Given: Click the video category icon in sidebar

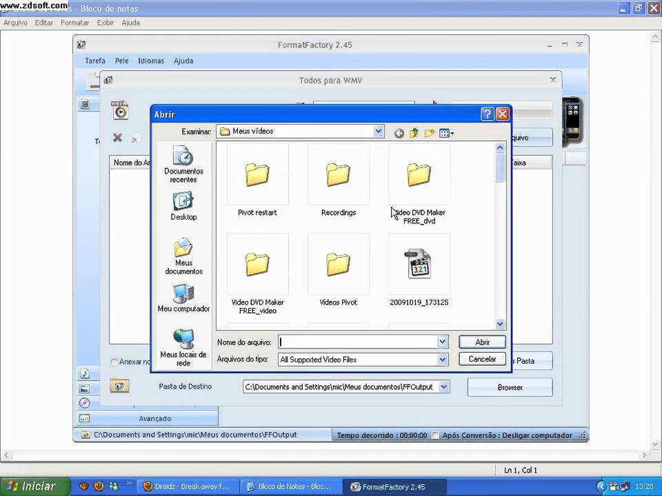Looking at the screenshot, I should [85, 104].
